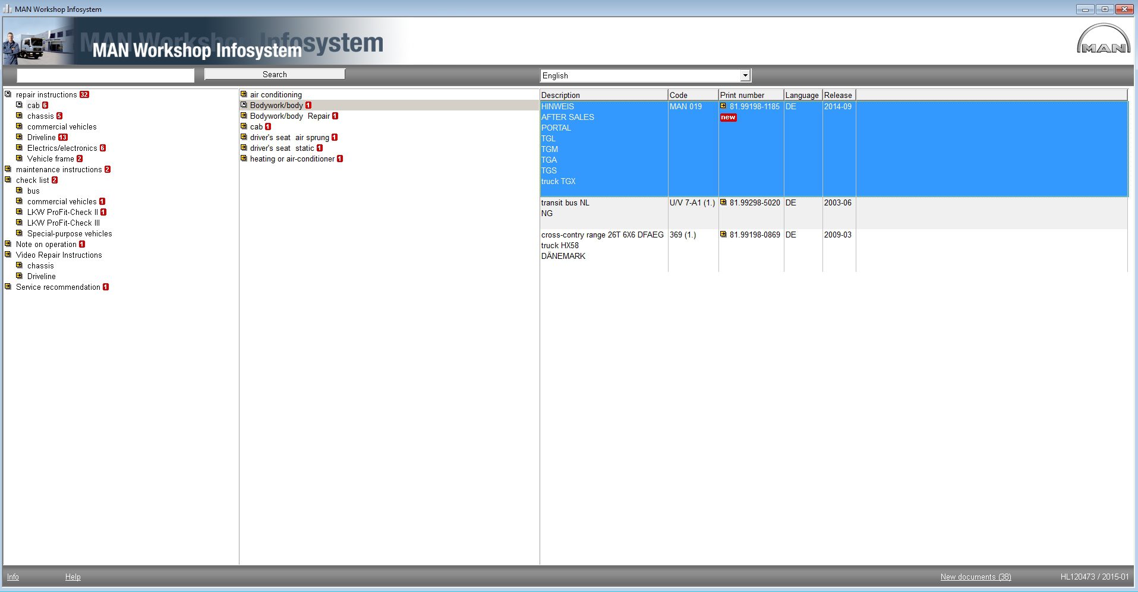The height and width of the screenshot is (592, 1138).
Task: Open the document icon beside print number 81.99198-1185
Action: click(x=723, y=106)
